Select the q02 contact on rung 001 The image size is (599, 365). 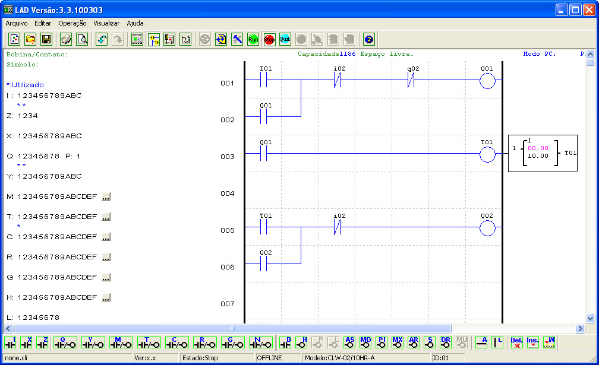point(411,80)
